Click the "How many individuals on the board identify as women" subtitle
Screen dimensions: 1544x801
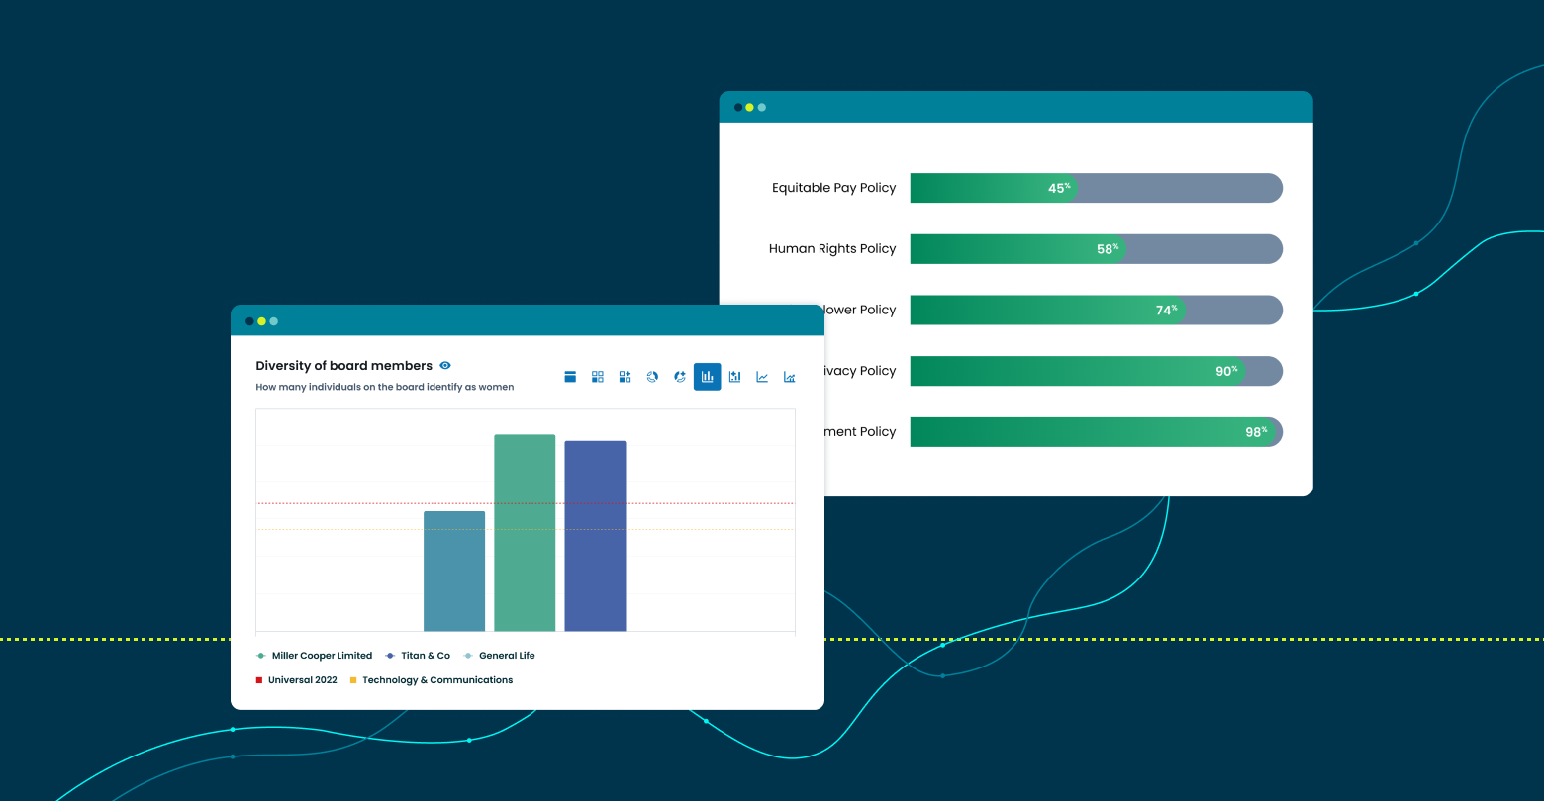coord(385,387)
